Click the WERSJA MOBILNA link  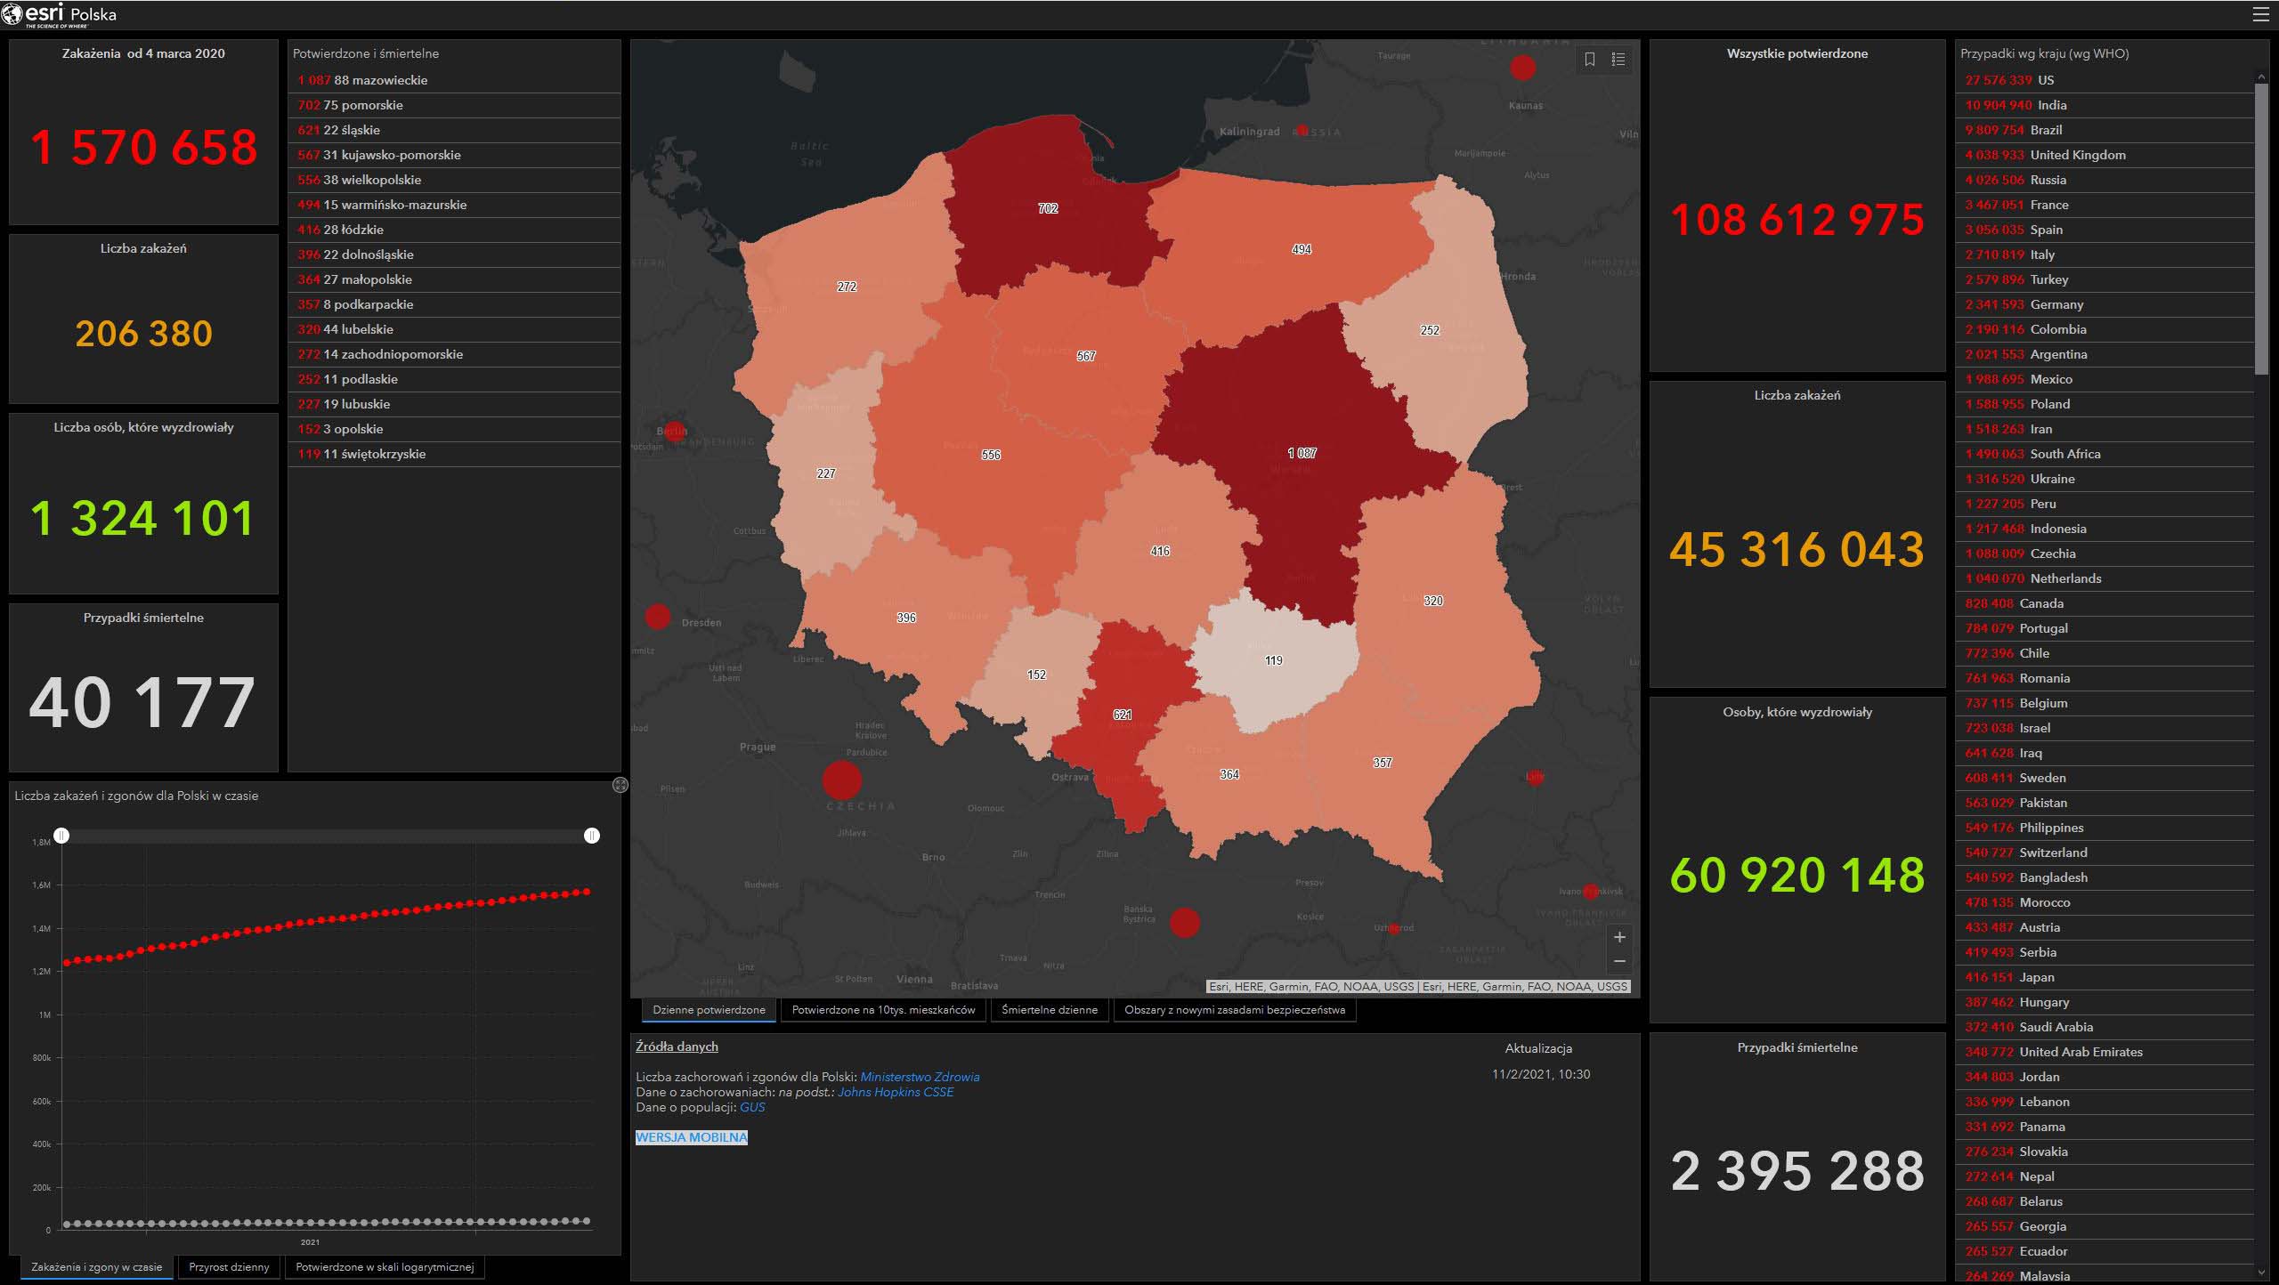(692, 1137)
